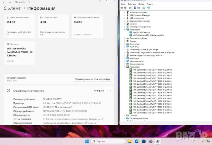The width and height of the screenshot is (212, 145).
Task: Launch Microsoft Edge from the taskbar
Action: click(x=136, y=141)
